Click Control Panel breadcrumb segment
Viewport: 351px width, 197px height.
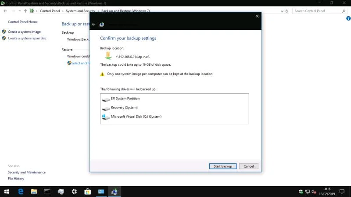[50, 11]
